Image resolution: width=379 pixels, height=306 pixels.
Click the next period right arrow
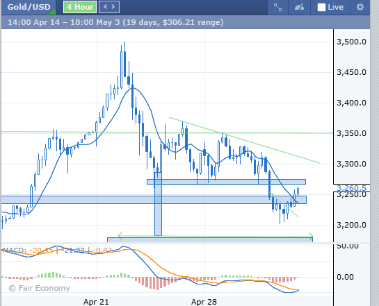[113, 7]
